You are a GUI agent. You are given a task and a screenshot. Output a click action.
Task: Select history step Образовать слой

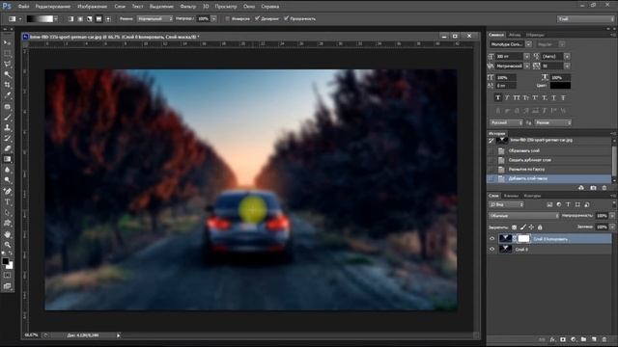pos(523,150)
